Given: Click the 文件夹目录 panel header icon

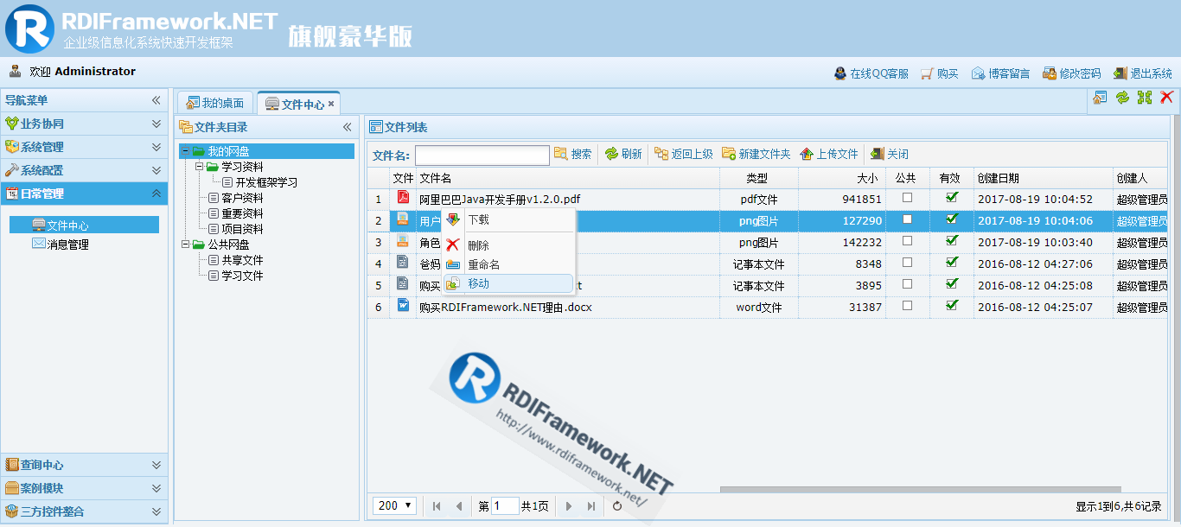Looking at the screenshot, I should 186,127.
